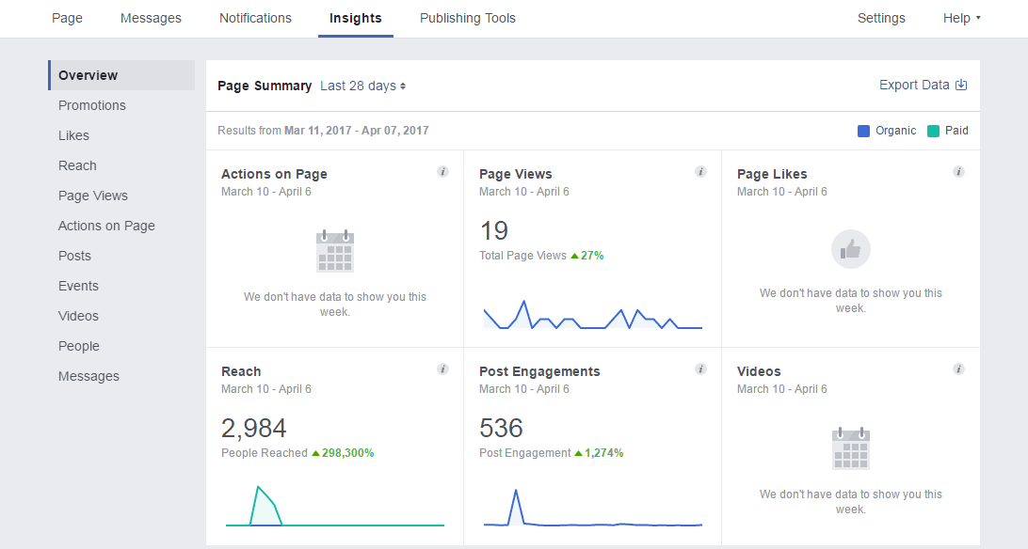Open the Last 28 days date selector
1028x549 pixels.
point(362,85)
